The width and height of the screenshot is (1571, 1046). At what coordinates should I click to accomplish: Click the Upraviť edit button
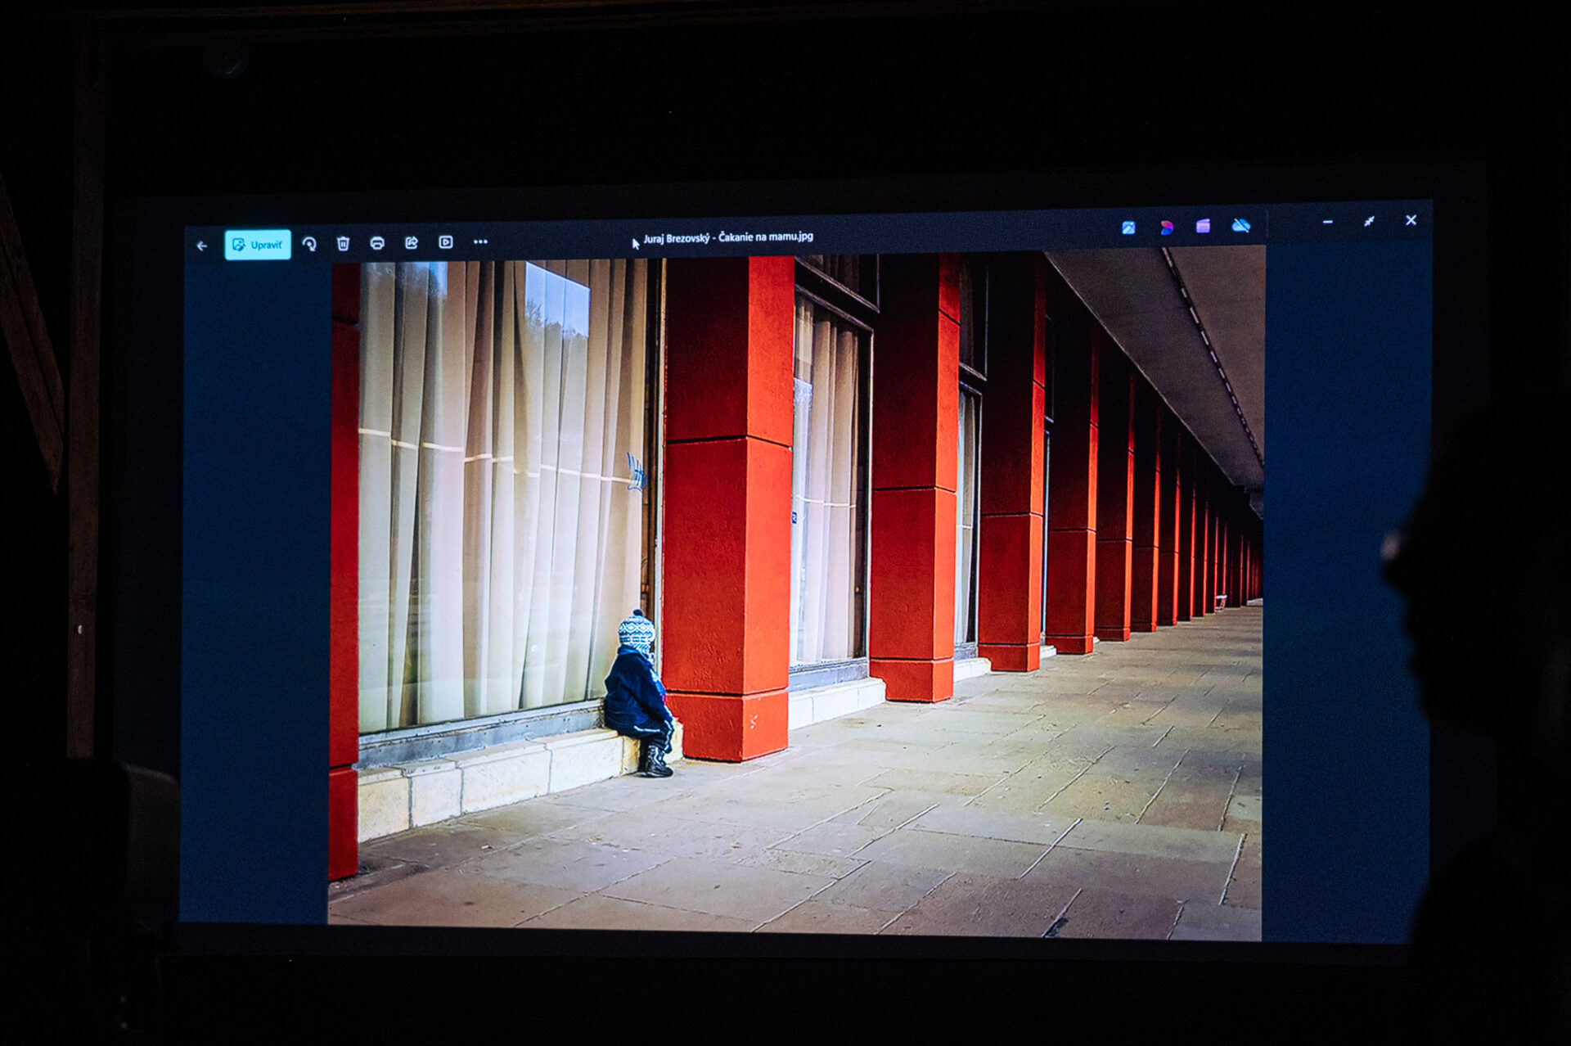pos(258,245)
